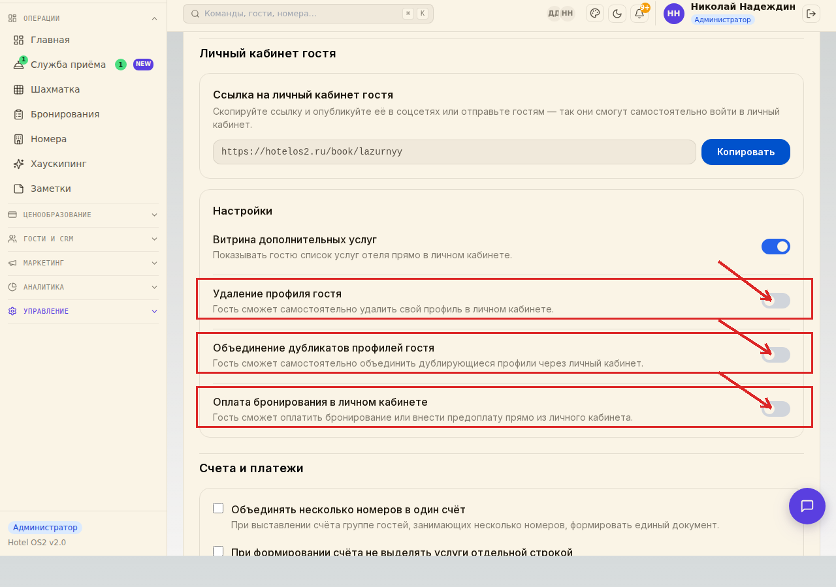Click the Хаускипинг sparkle icon

pos(18,164)
